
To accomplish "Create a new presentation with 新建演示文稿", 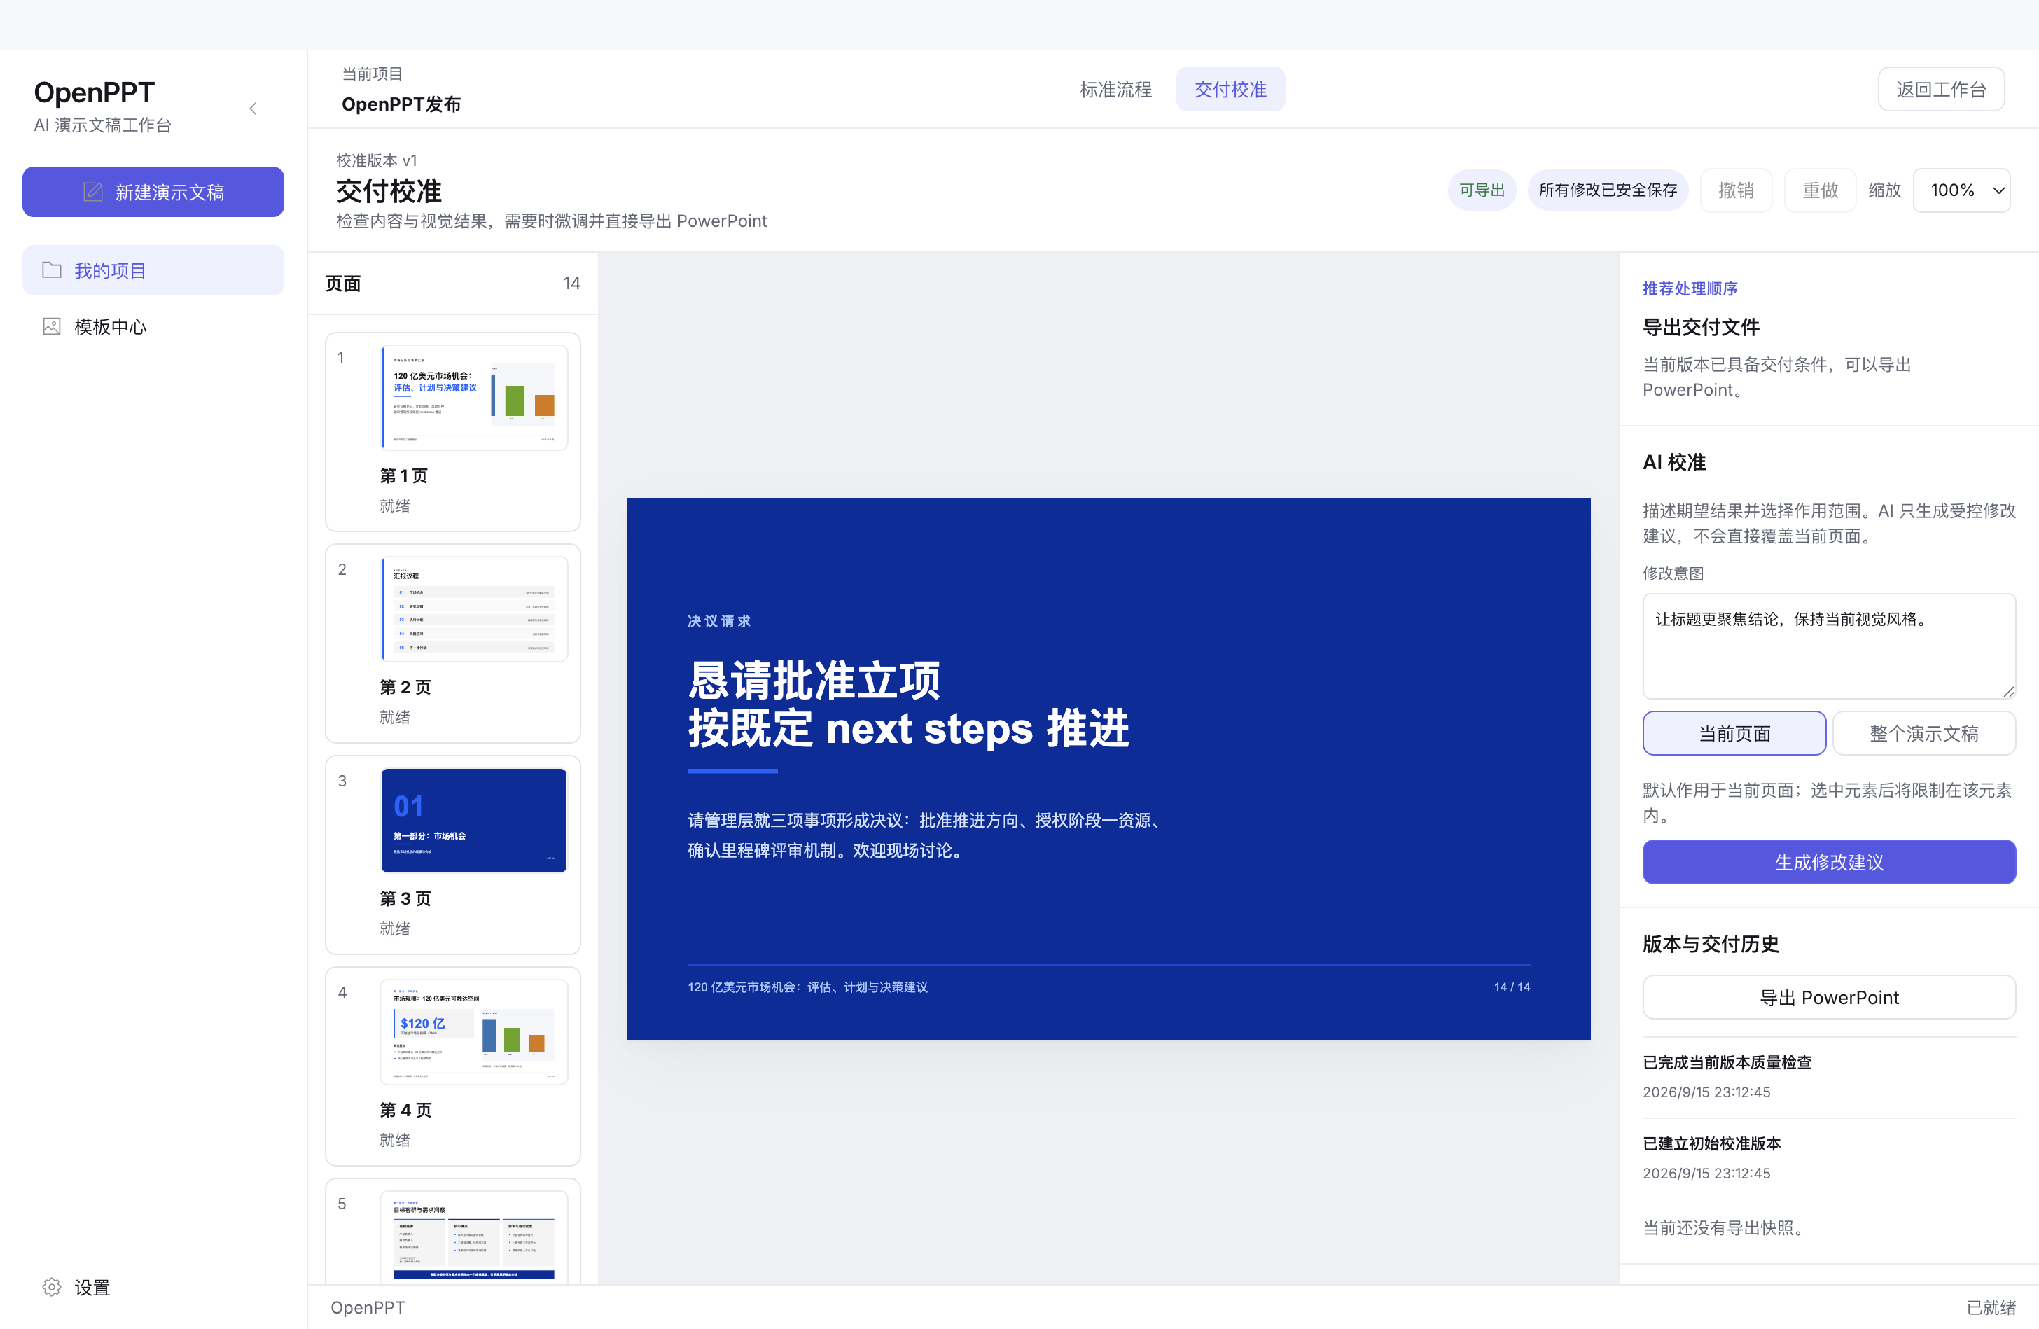I will [x=153, y=192].
